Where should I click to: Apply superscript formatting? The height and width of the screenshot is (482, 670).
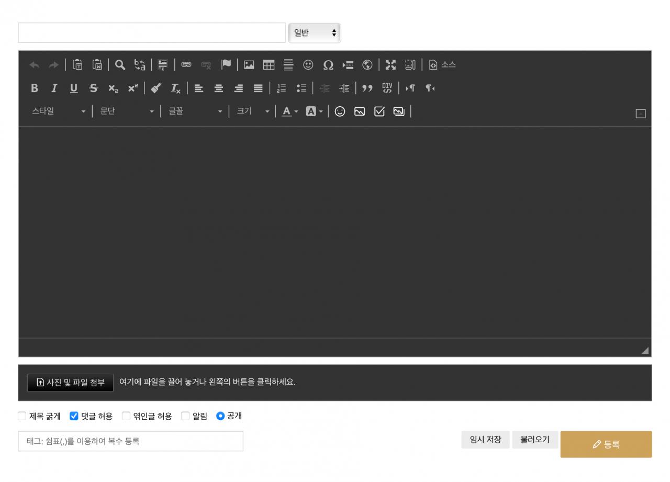[x=133, y=88]
